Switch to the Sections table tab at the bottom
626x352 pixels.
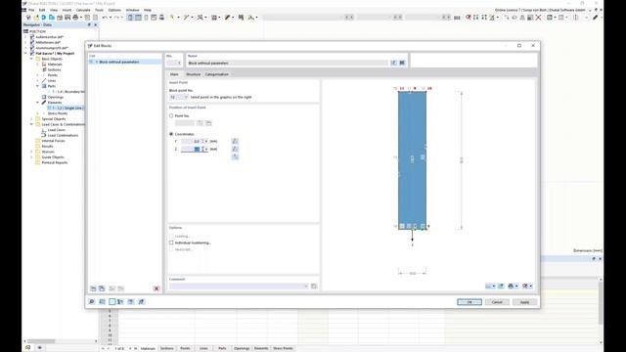(x=167, y=348)
